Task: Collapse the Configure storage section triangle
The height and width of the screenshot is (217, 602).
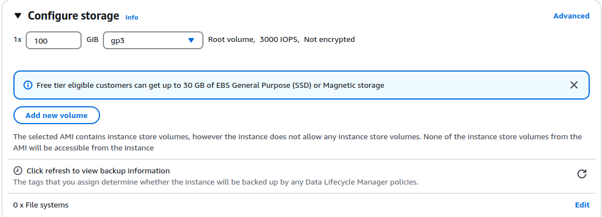Action: [18, 16]
